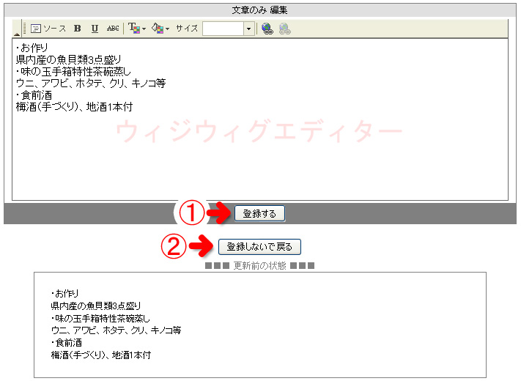Viewport: 521px width, 381px height.
Task: Click the サイズ label in toolbar
Action: point(187,29)
